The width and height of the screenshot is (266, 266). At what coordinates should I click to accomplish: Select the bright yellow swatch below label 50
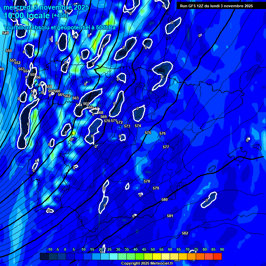click(x=157, y=257)
